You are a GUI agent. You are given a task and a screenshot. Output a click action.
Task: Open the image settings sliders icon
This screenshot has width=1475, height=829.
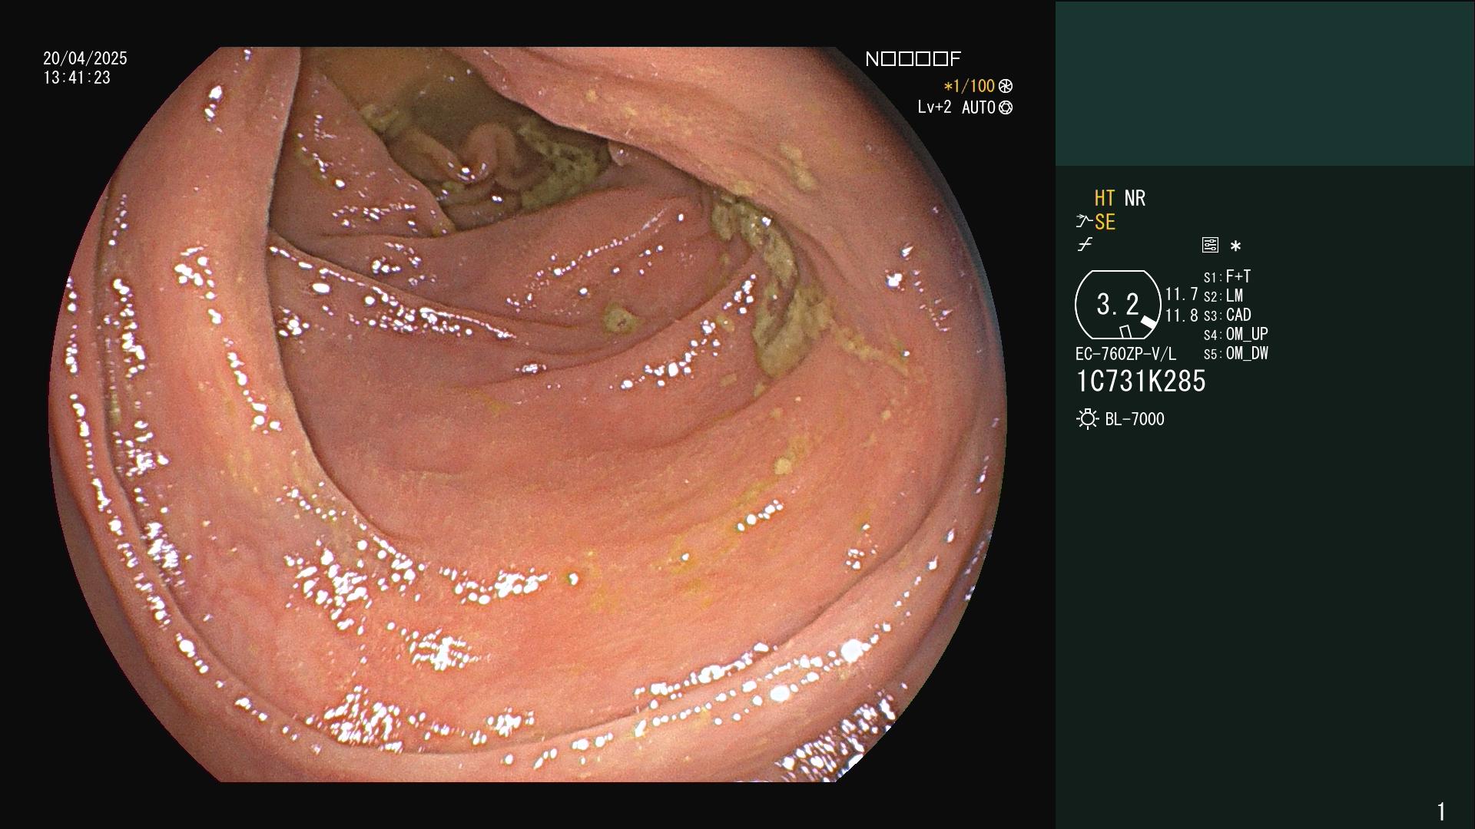[1210, 245]
